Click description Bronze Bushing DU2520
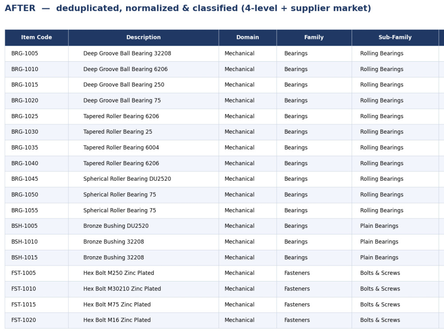This screenshot has height=333, width=444. [x=116, y=226]
